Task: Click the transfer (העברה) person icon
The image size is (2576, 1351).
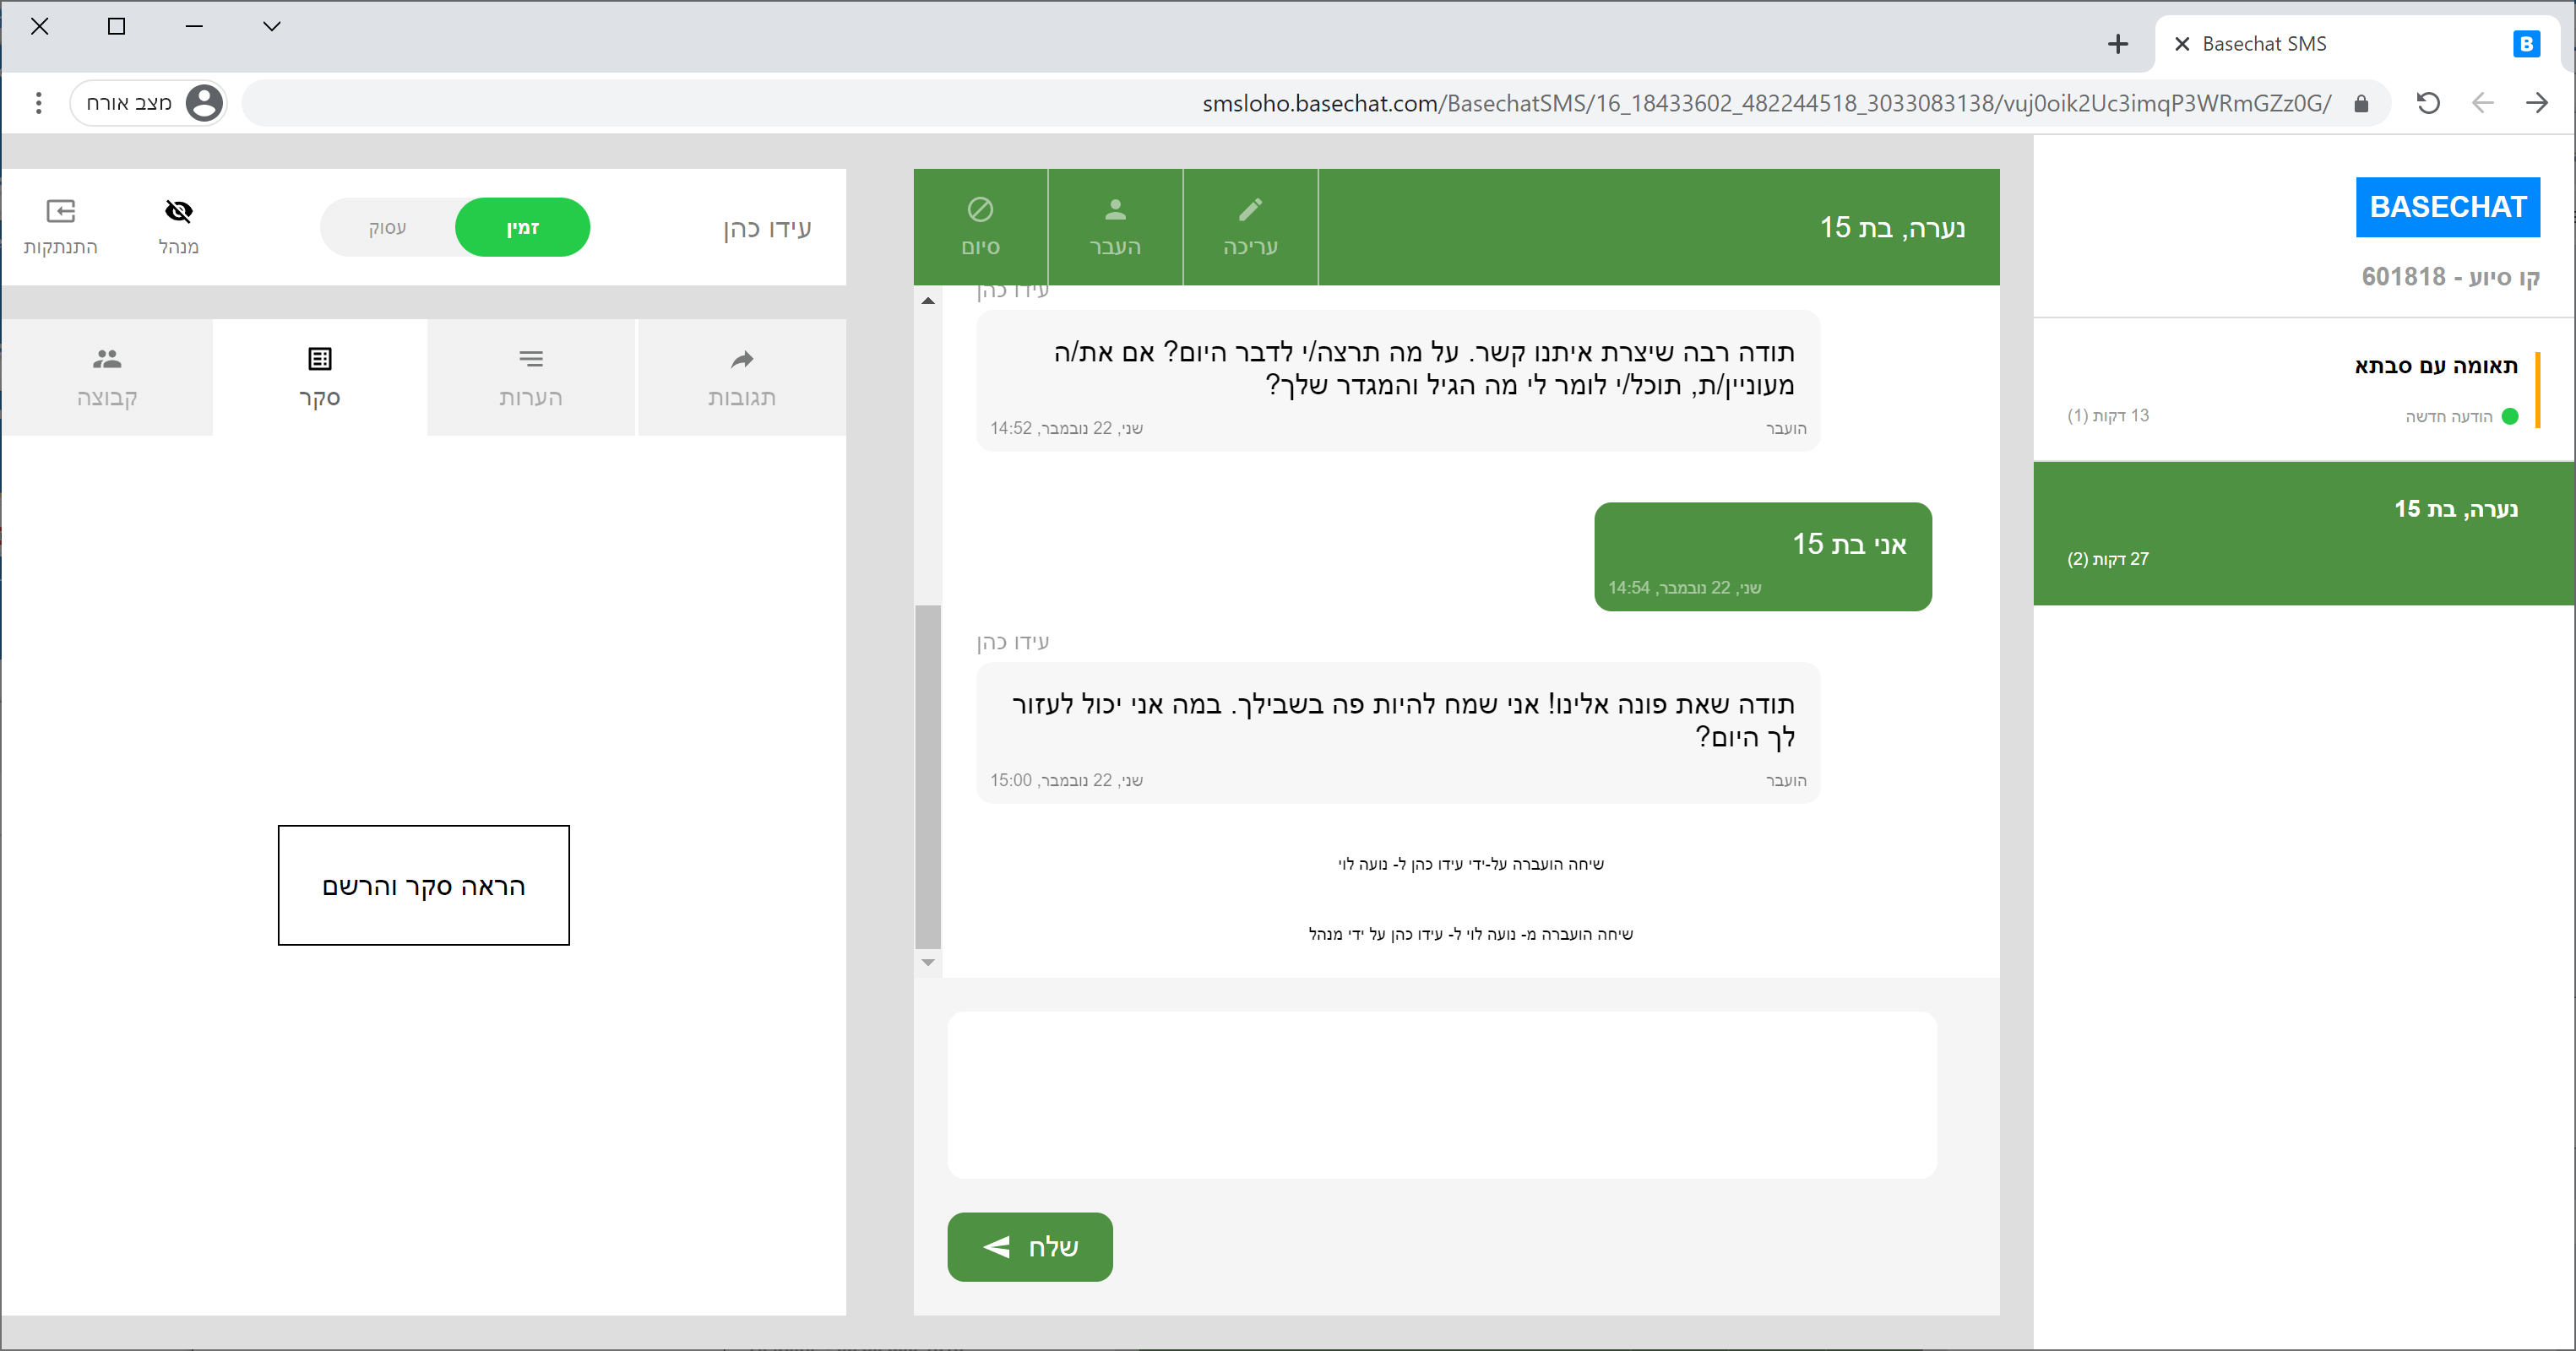Action: coord(1115,210)
